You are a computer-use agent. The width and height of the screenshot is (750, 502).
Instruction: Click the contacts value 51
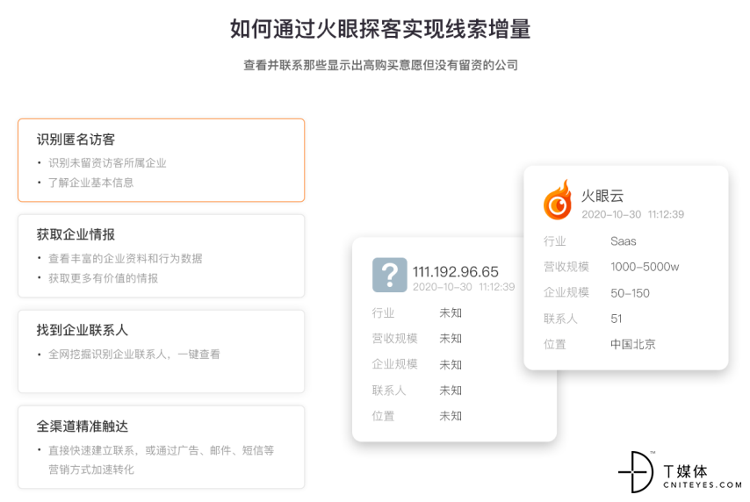[617, 319]
